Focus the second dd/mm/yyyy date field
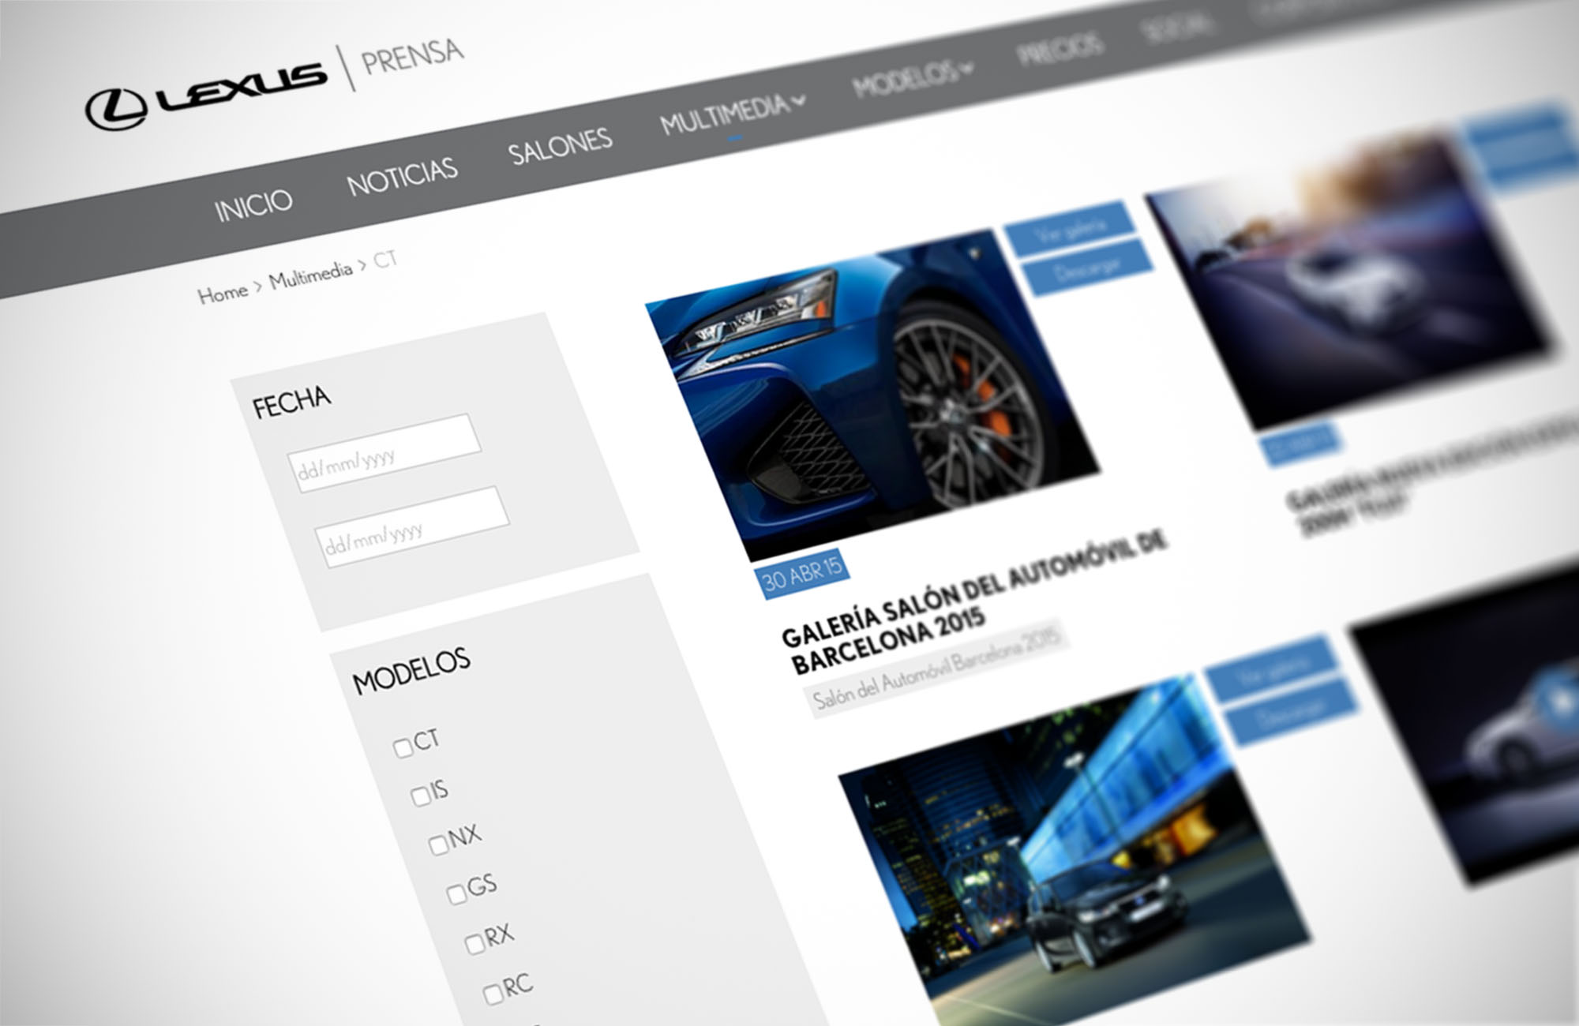1579x1026 pixels. [x=411, y=526]
